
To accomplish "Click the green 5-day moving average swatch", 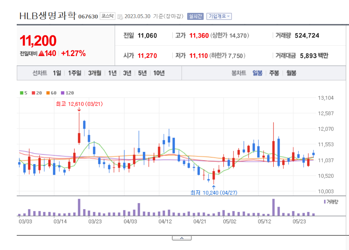I will (x=22, y=93).
